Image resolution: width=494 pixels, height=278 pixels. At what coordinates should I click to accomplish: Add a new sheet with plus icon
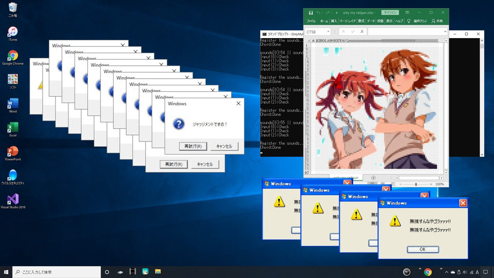373,178
